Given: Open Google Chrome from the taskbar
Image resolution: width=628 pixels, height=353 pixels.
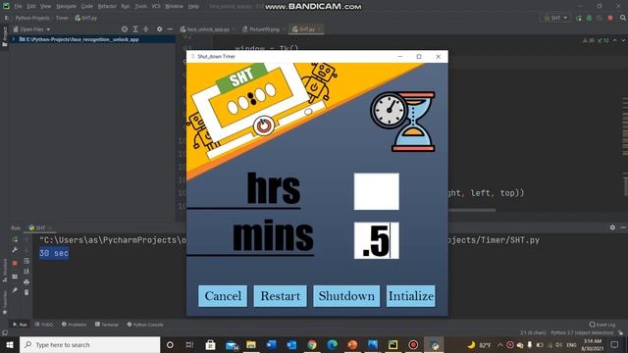Looking at the screenshot, I should click(312, 344).
